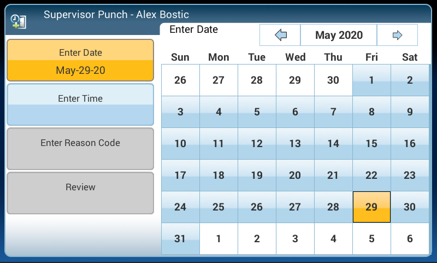Viewport: 437px width, 263px height.
Task: Open the Enter Reason Code step
Action: pyautogui.click(x=80, y=148)
